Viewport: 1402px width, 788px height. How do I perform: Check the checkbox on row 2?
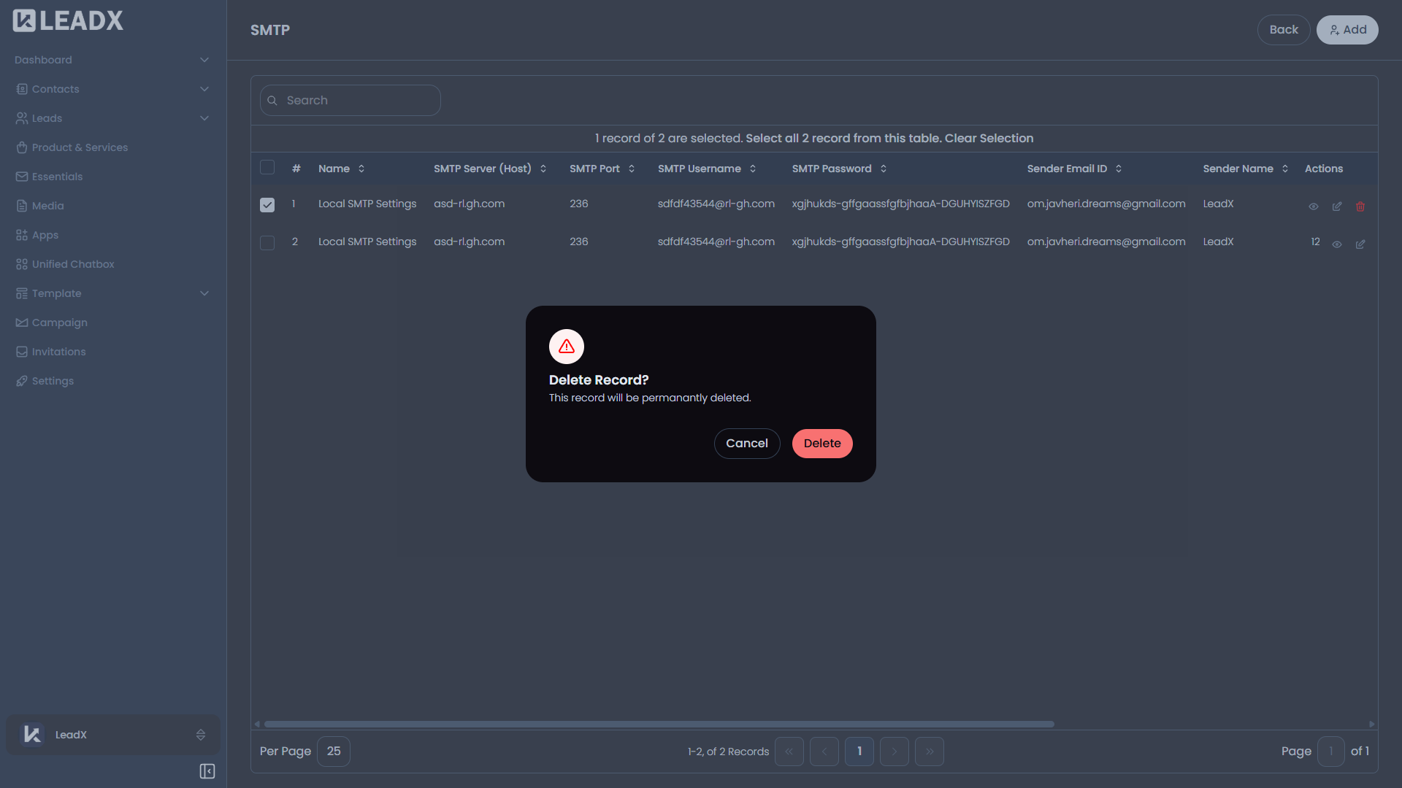(267, 243)
